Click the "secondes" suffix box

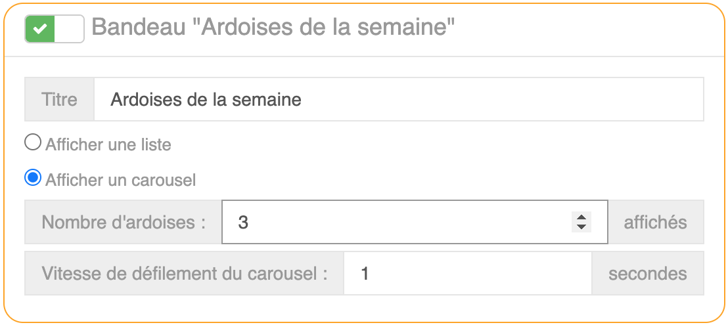click(648, 273)
